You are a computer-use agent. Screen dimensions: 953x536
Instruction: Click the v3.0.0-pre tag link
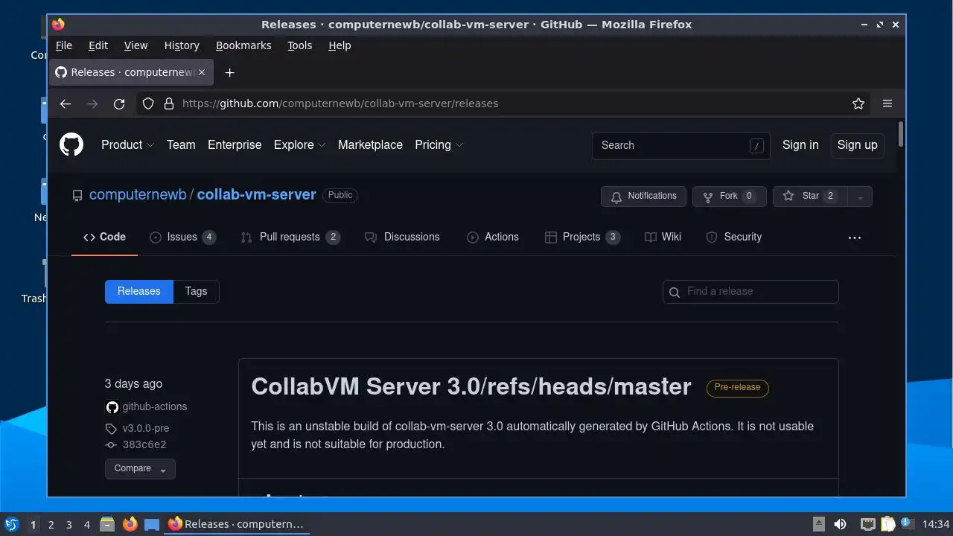[146, 428]
